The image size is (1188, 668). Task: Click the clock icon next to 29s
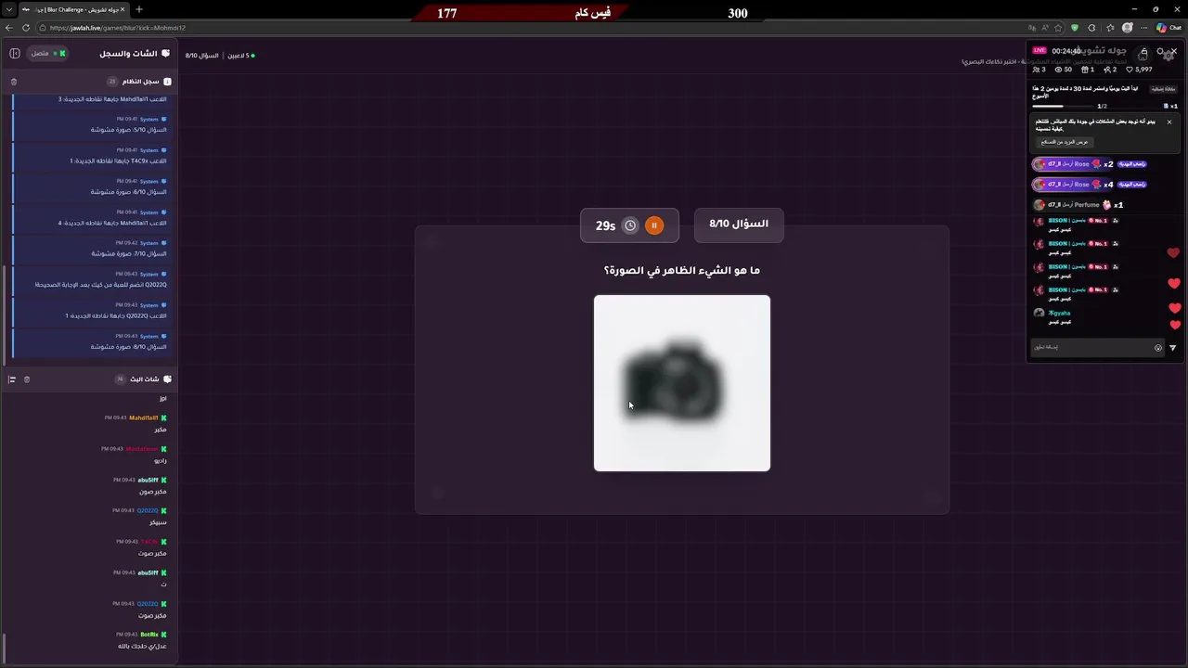click(x=630, y=225)
